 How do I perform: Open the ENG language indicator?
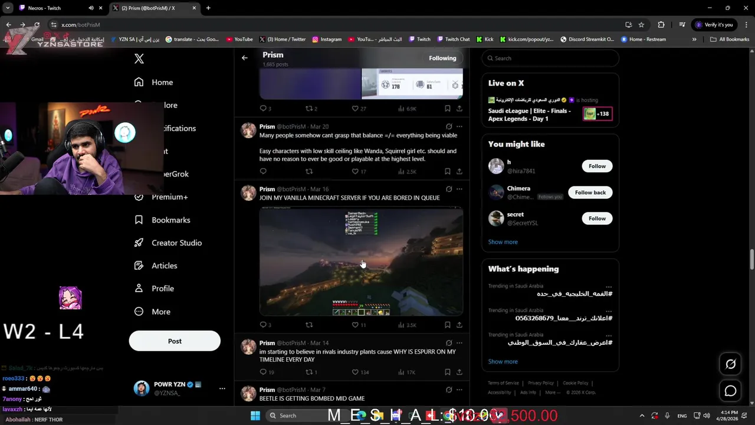click(x=682, y=416)
